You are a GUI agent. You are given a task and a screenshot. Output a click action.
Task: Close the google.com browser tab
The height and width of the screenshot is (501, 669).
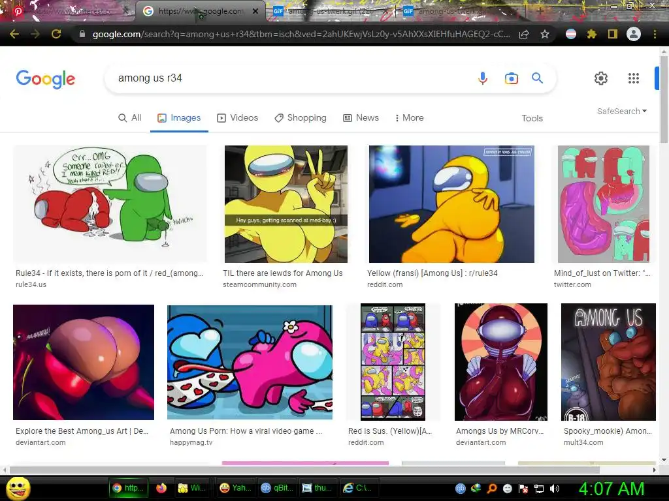pos(255,11)
